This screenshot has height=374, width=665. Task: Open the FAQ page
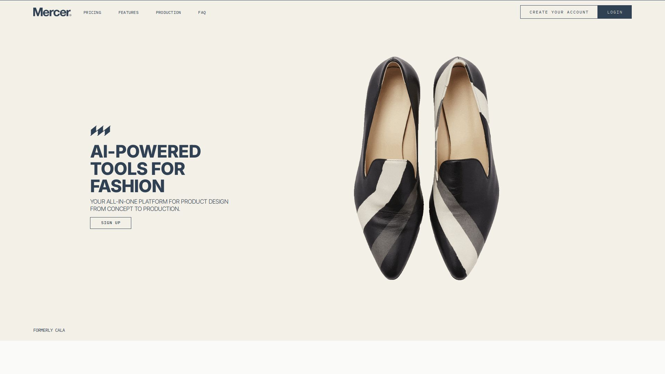202,12
